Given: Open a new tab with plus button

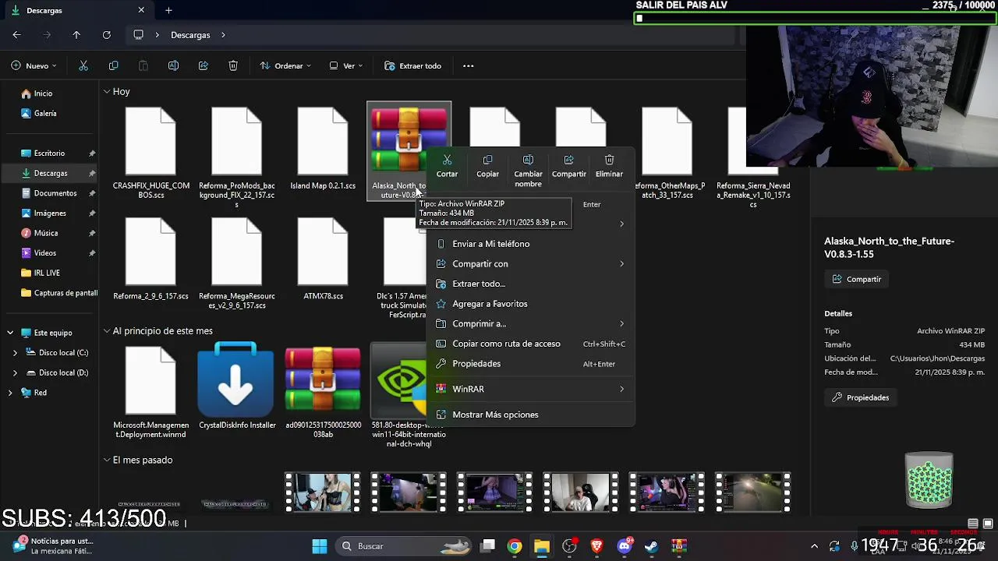Looking at the screenshot, I should (168, 10).
